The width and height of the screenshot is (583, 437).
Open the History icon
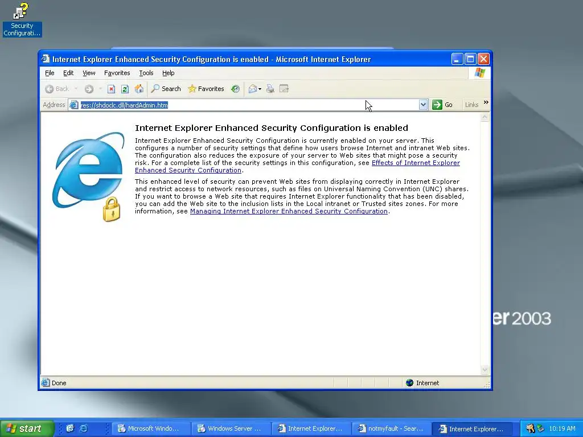[x=235, y=89]
